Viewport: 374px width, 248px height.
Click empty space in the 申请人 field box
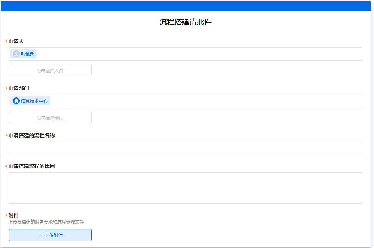point(200,54)
